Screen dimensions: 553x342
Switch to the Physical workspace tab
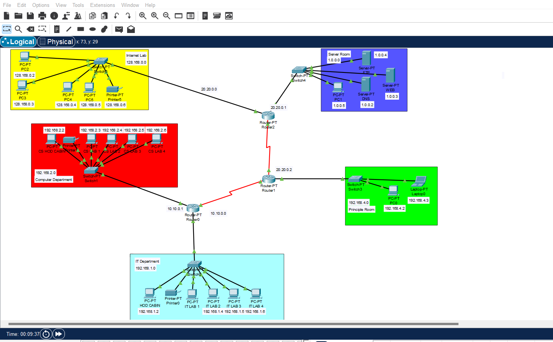[x=56, y=41]
